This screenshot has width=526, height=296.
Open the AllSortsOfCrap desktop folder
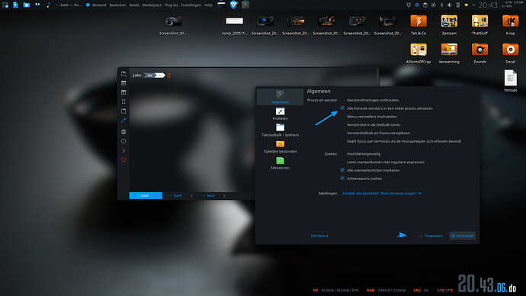click(x=419, y=53)
